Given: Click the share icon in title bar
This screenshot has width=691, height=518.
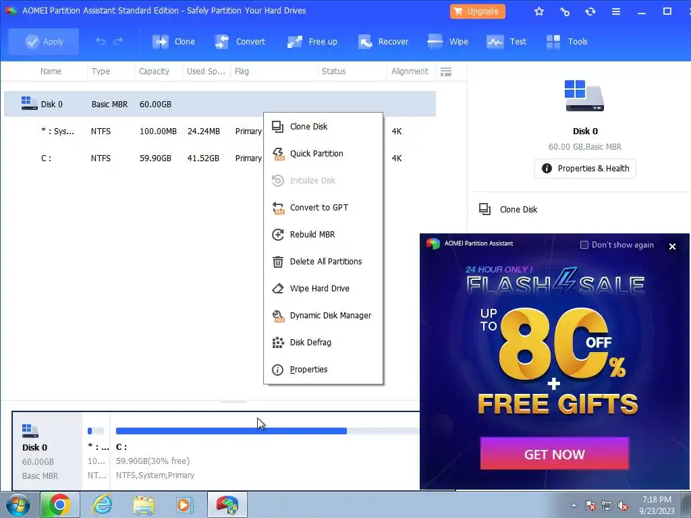Looking at the screenshot, I should 565,11.
